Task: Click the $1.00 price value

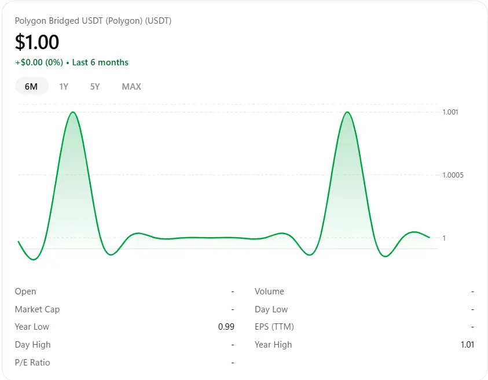Action: click(x=37, y=42)
